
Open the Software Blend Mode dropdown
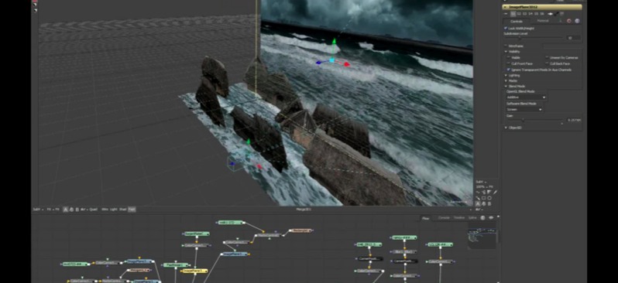pyautogui.click(x=524, y=110)
